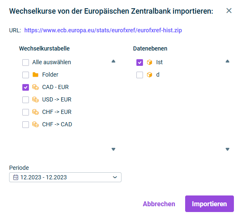Click the coins icon beside CHF -> EUR
243x217 pixels.
tap(36, 112)
